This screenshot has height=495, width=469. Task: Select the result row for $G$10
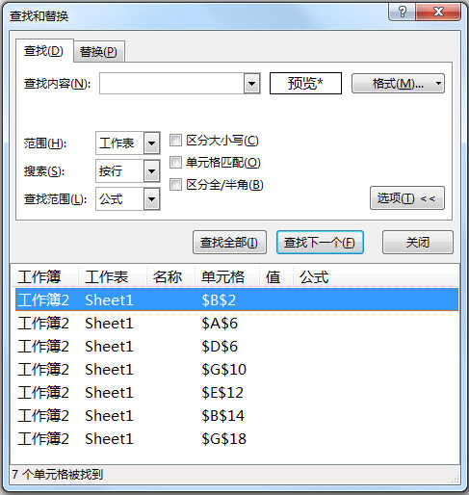(x=237, y=369)
